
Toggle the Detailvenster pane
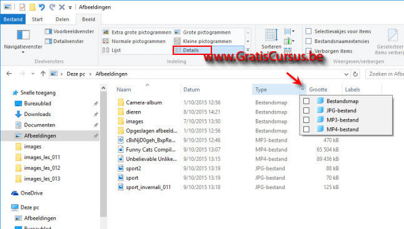pyautogui.click(x=64, y=41)
